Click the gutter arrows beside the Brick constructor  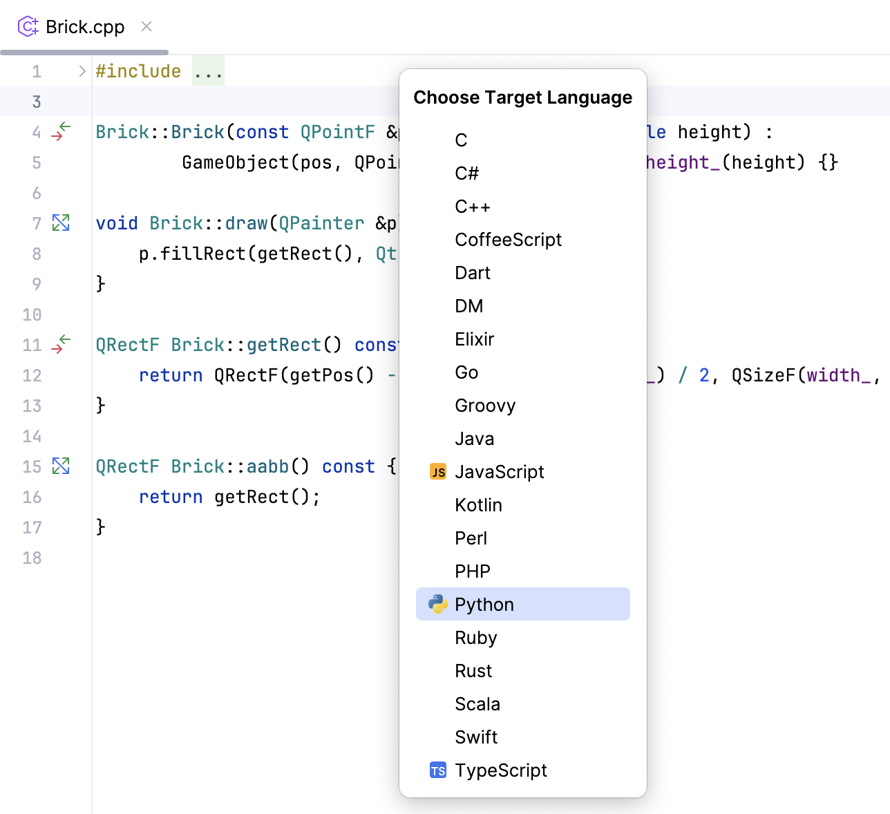(61, 132)
